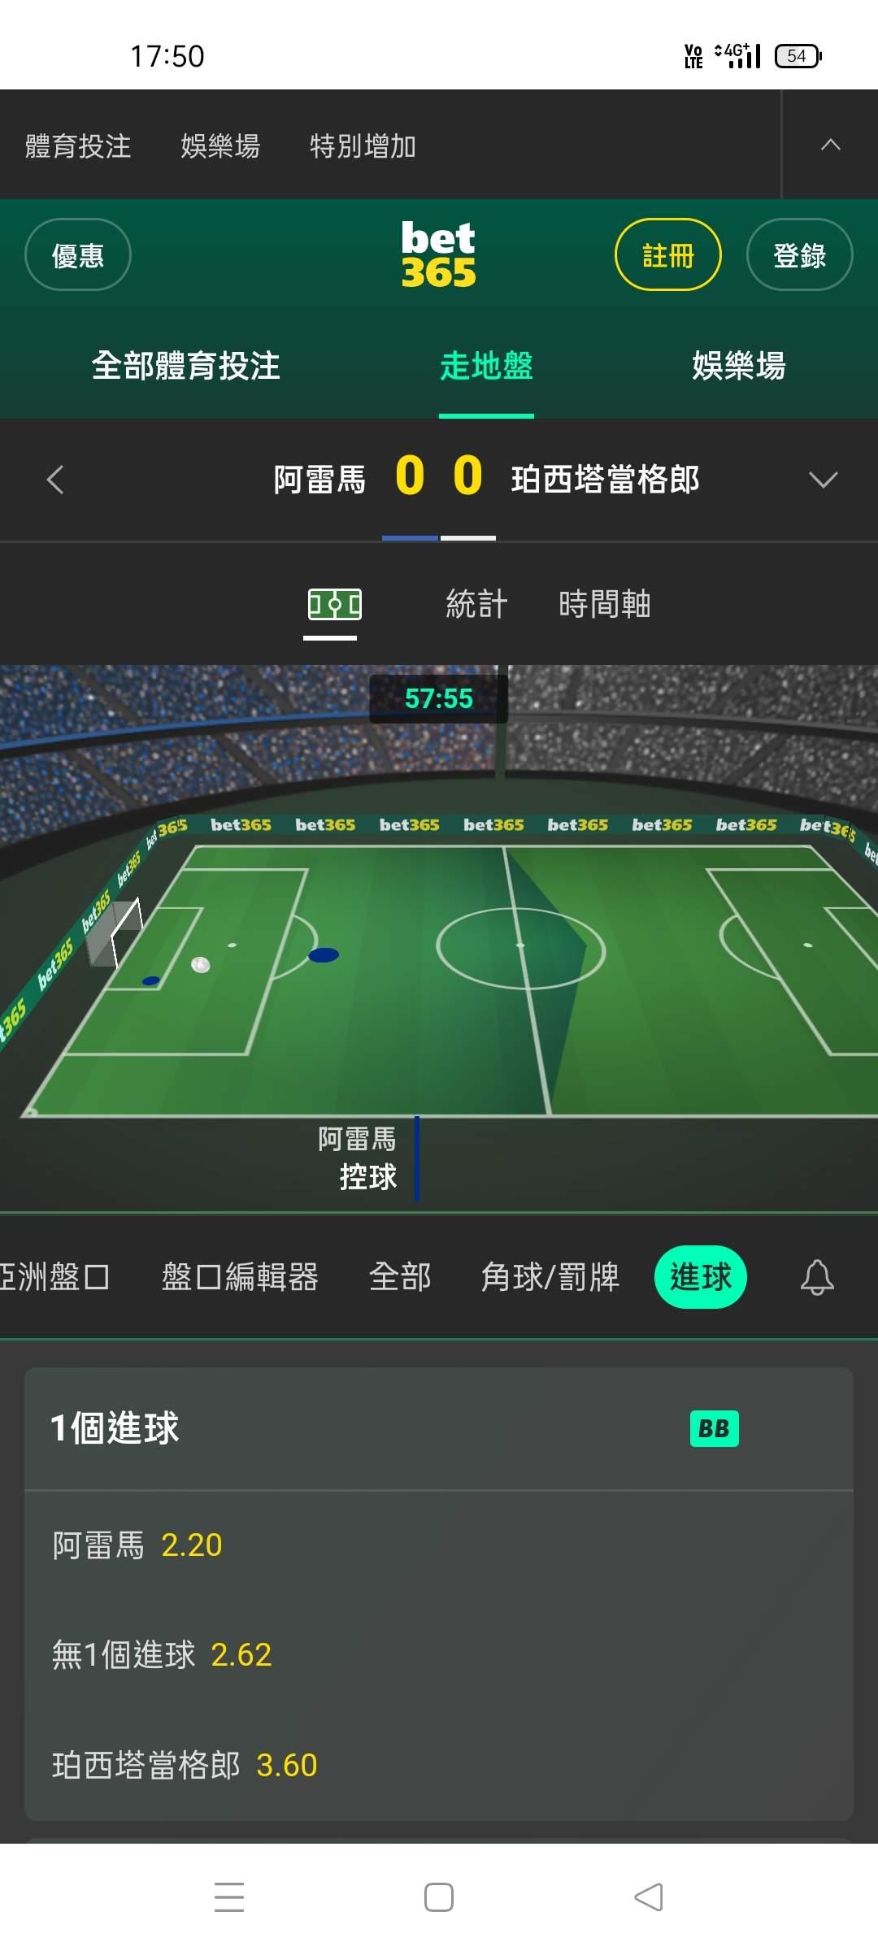The height and width of the screenshot is (1951, 878).
Task: Open the BB bet builder badge
Action: (x=714, y=1428)
